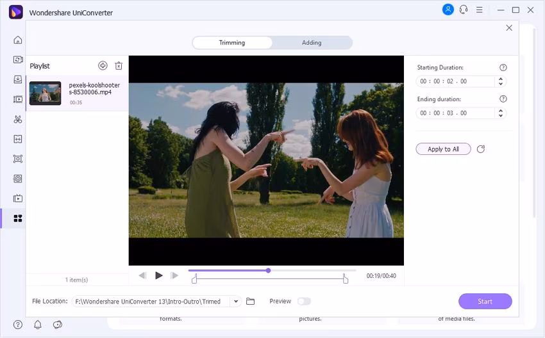545x338 pixels.
Task: Open the Toolbox grid icon
Action: [x=18, y=218]
